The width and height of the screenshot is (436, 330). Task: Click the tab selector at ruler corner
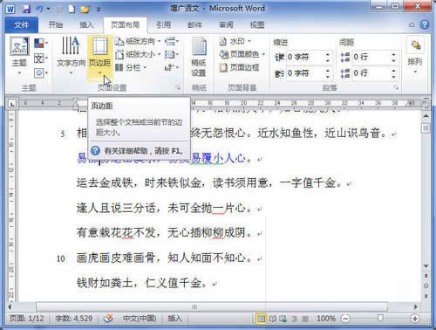tap(12, 103)
